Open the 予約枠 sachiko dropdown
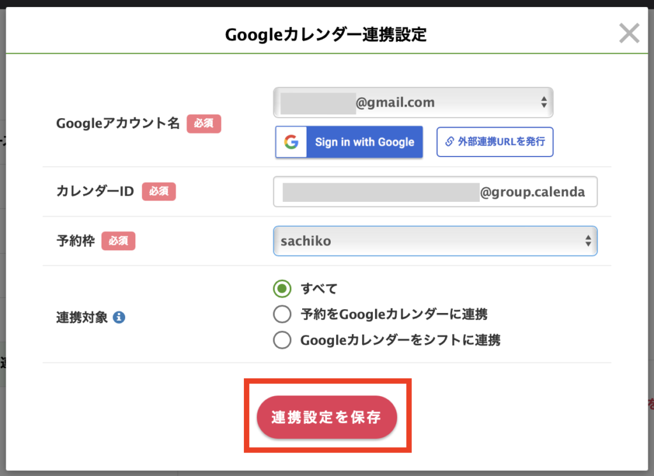654x476 pixels. 435,241
